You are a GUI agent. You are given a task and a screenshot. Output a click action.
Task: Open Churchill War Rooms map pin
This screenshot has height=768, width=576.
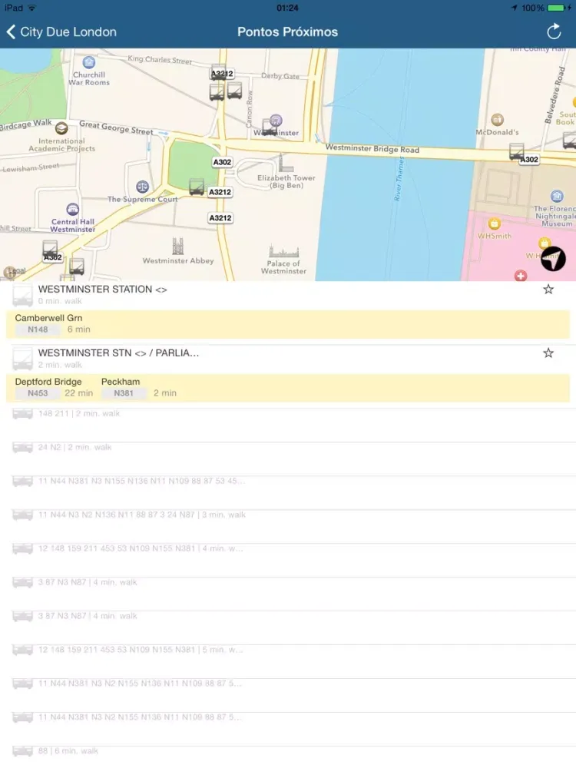pyautogui.click(x=88, y=62)
